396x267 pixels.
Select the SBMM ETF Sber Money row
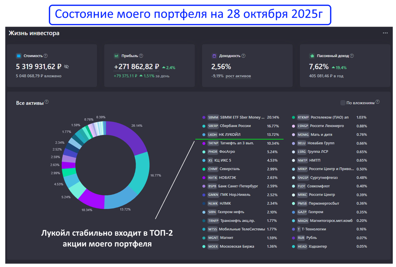pyautogui.click(x=240, y=117)
